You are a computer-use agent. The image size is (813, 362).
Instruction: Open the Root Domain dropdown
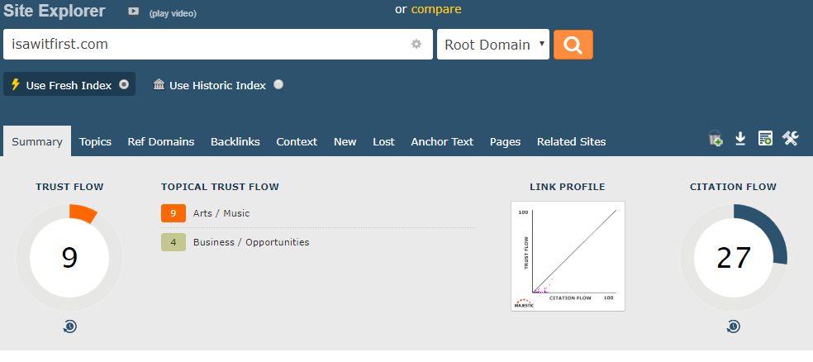[x=493, y=45]
